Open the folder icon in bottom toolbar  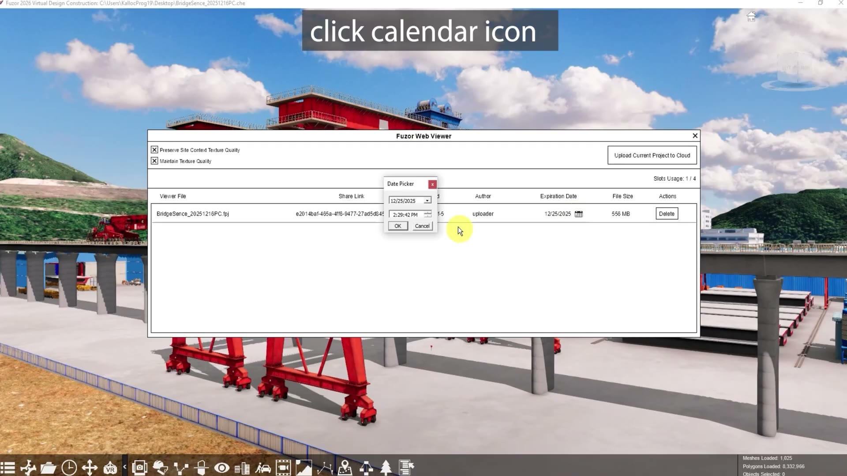coord(49,468)
